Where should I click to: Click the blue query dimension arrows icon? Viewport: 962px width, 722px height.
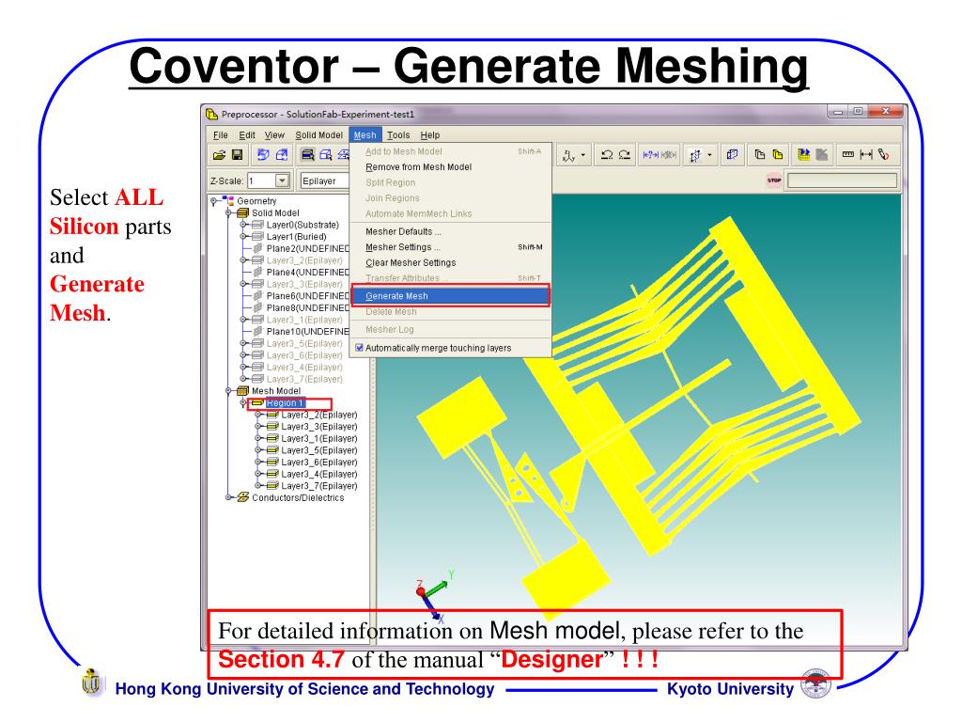[x=650, y=155]
